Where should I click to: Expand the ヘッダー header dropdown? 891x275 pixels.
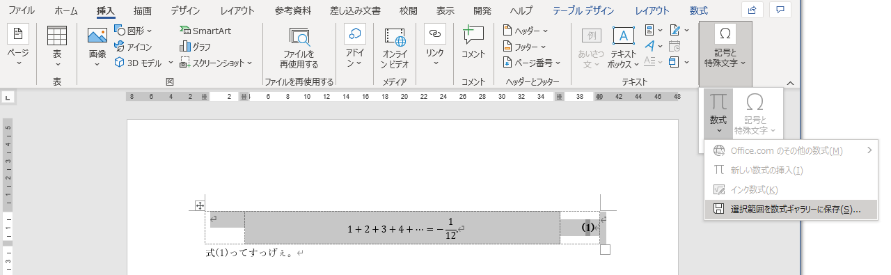point(526,31)
